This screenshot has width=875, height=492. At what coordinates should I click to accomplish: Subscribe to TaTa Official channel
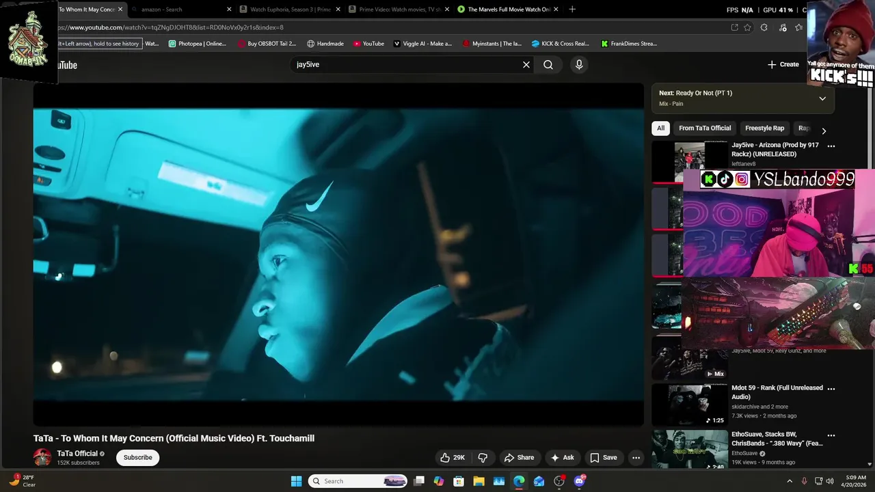pyautogui.click(x=137, y=457)
